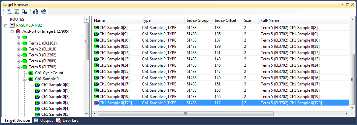Sort by the Index-Offset column header

point(227,20)
